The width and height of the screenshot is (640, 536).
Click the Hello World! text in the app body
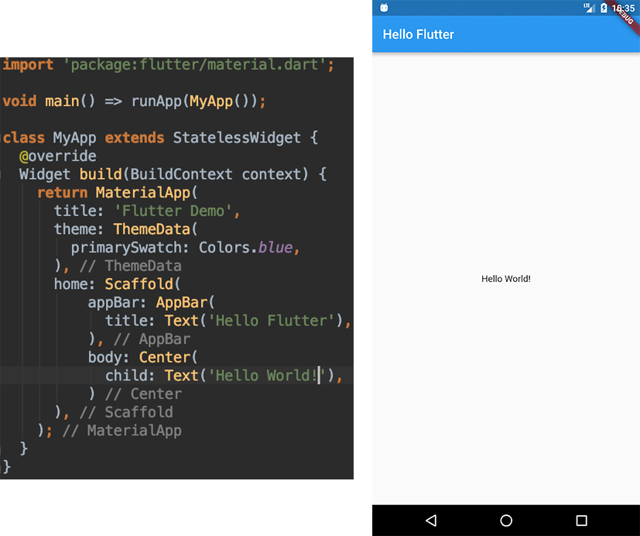coord(505,279)
